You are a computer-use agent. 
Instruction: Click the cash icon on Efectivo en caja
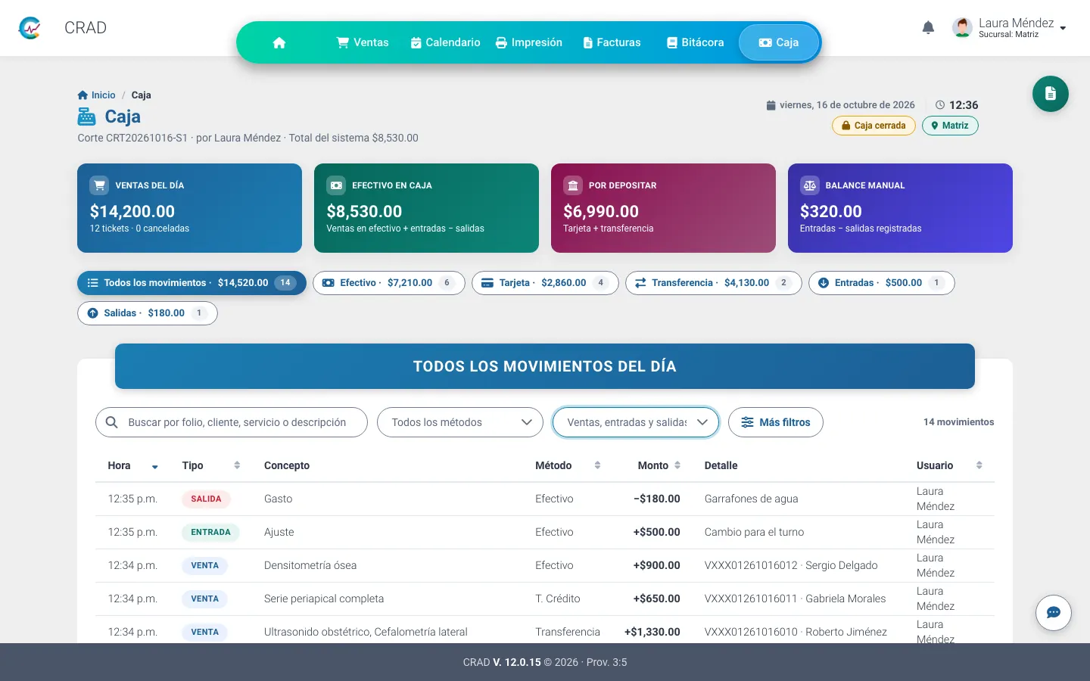(x=336, y=185)
